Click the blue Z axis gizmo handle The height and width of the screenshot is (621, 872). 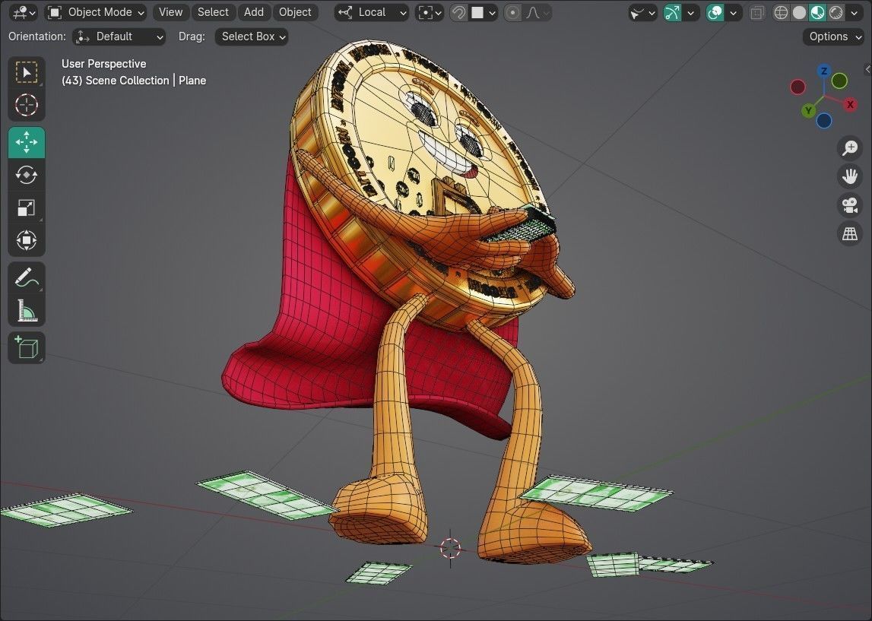(824, 71)
